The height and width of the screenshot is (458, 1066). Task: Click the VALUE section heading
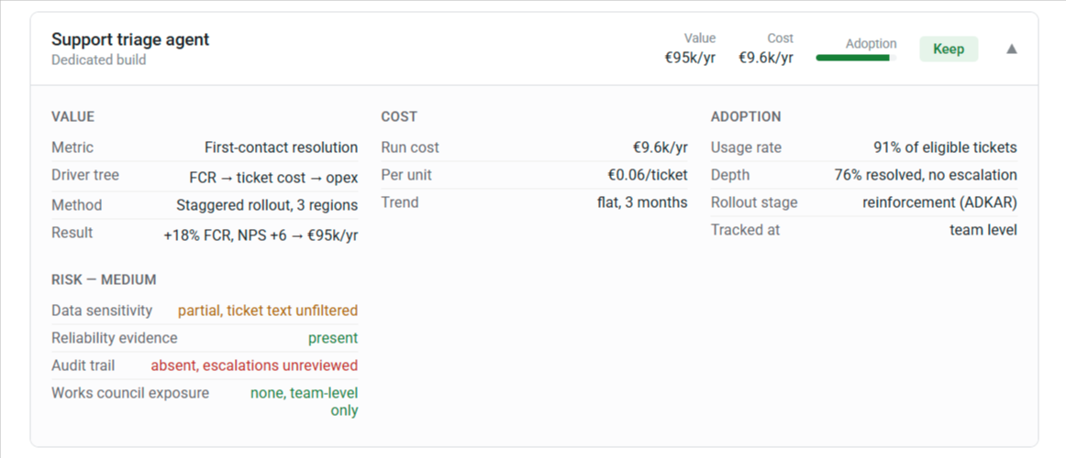pos(72,116)
